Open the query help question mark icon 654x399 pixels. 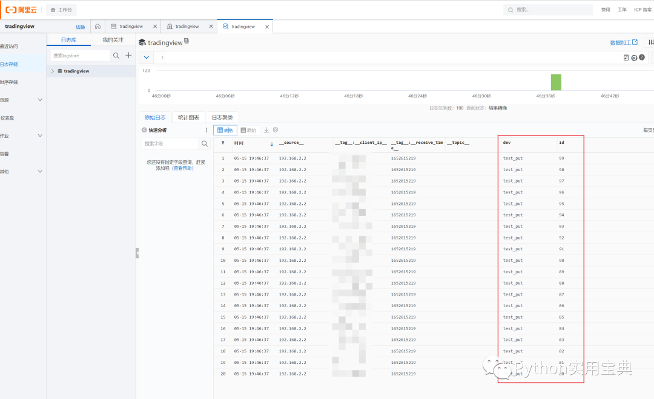pyautogui.click(x=641, y=57)
